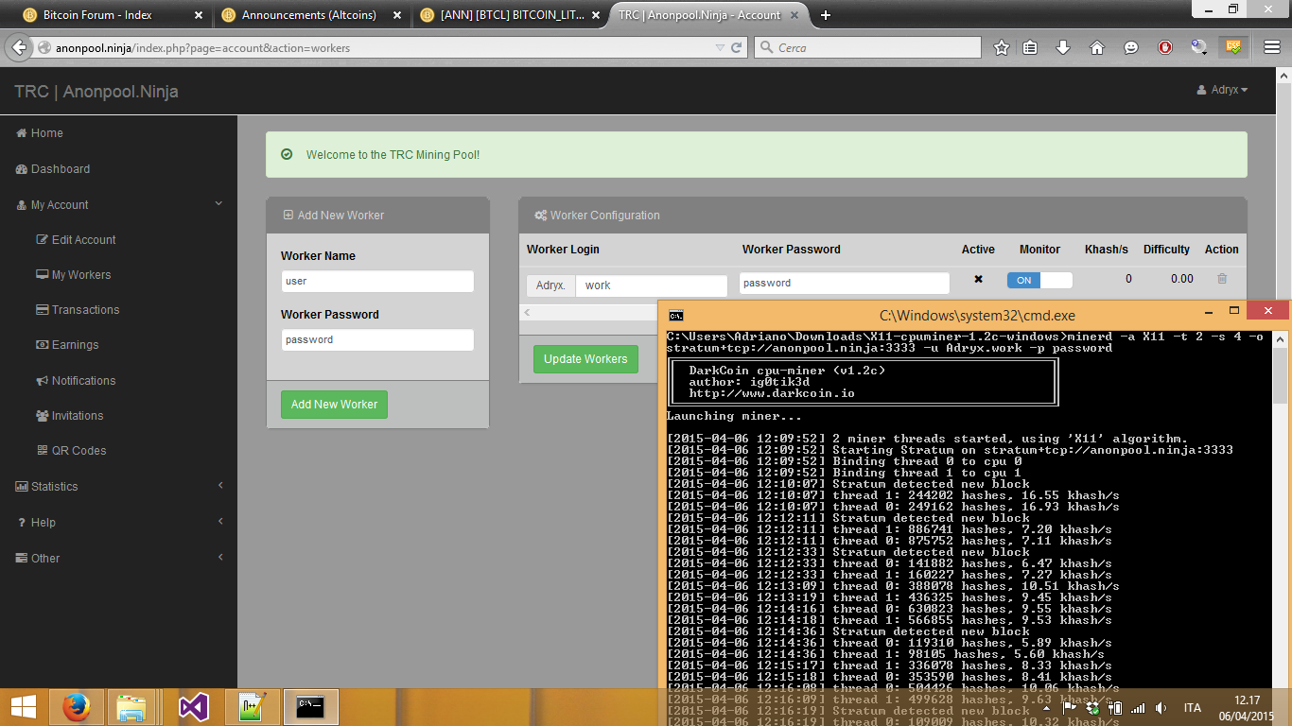Open the Notepad++ taskbar icon
The image size is (1292, 726).
click(251, 706)
